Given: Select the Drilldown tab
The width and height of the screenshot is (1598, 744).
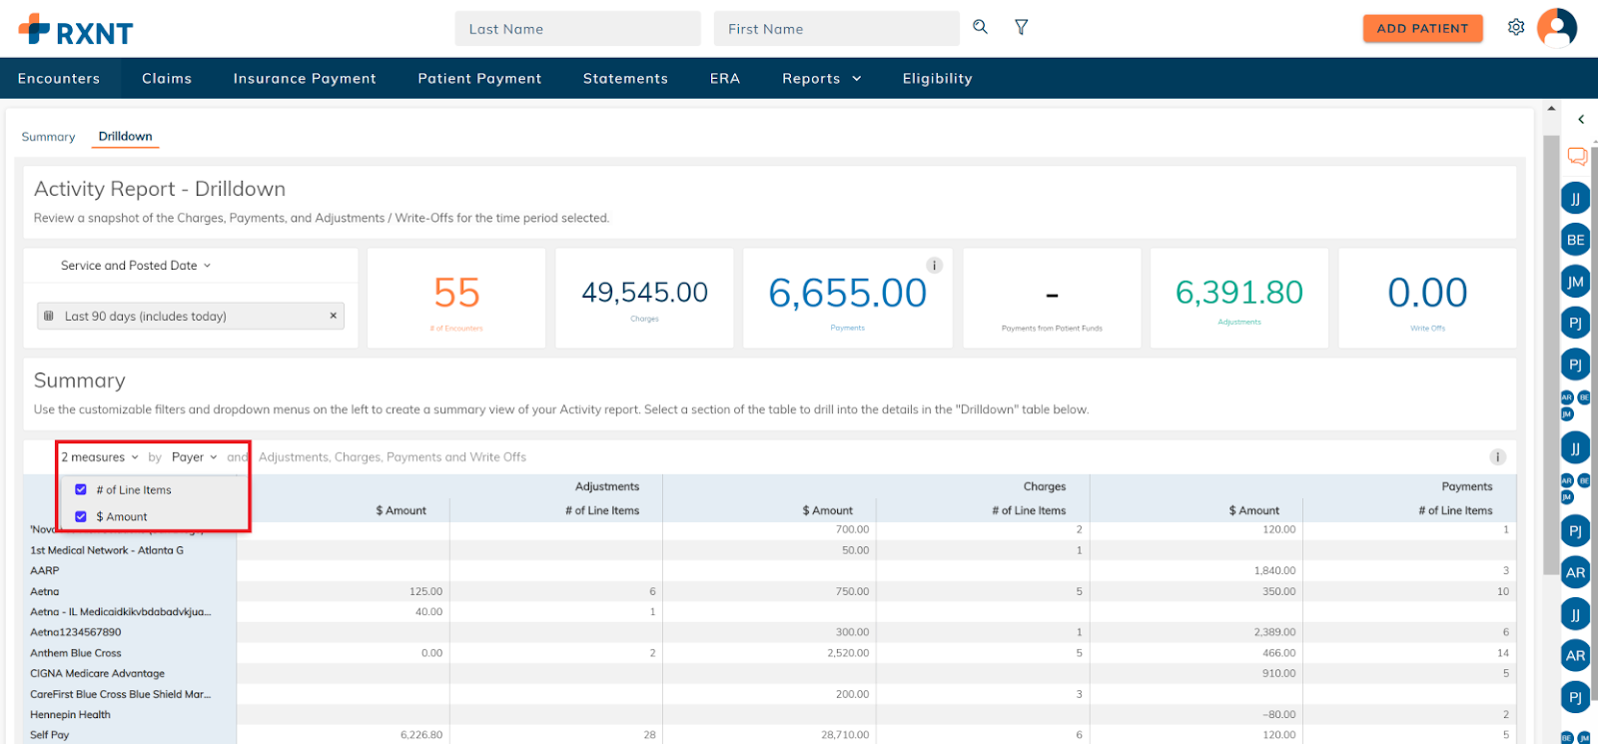Looking at the screenshot, I should [126, 137].
